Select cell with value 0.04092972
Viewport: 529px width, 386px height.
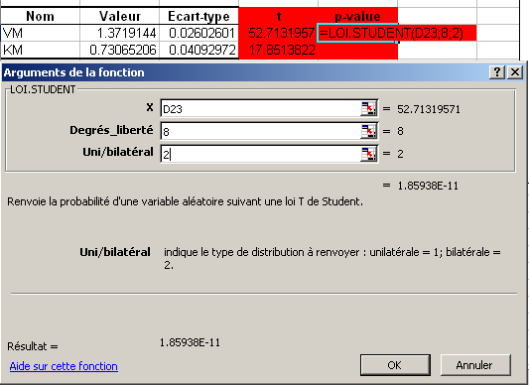tap(198, 50)
